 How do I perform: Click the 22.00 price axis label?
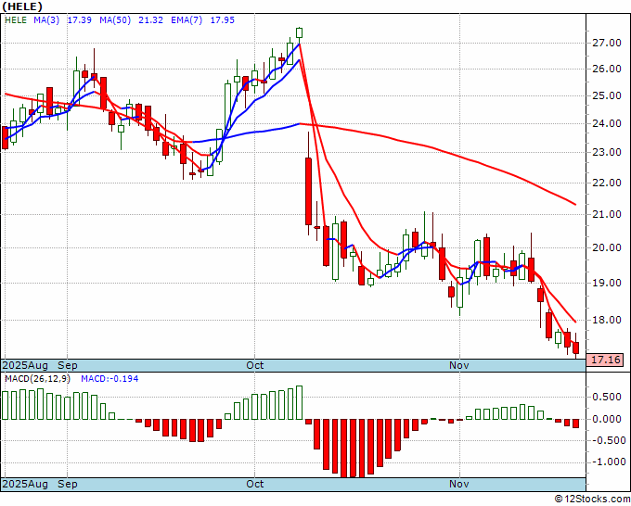tap(607, 183)
